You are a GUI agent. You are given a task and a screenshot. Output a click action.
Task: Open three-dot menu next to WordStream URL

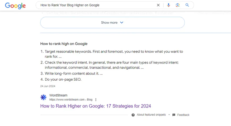coord(96,100)
